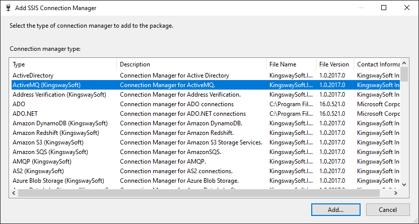Click 'C:\Program Fil...' file name in ADO row
419x224 pixels.
point(291,104)
